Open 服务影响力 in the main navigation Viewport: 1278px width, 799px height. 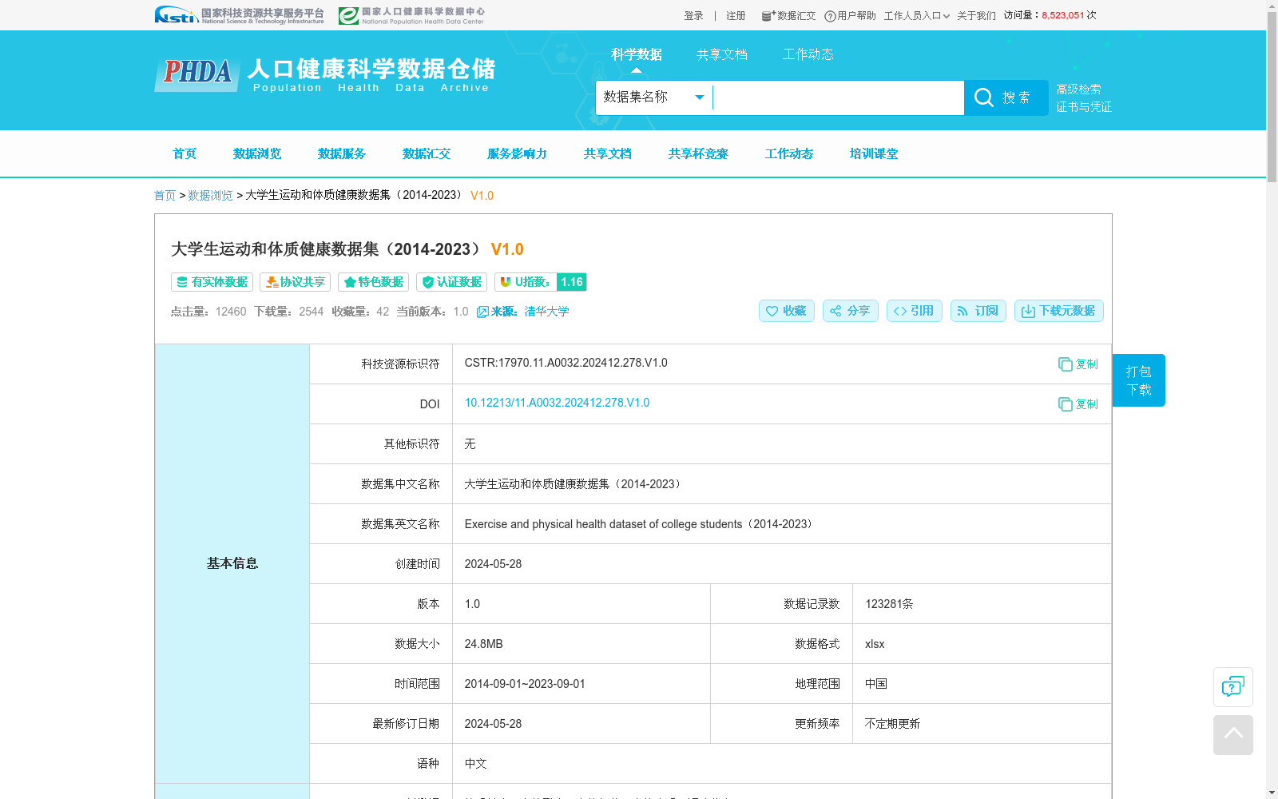[517, 153]
